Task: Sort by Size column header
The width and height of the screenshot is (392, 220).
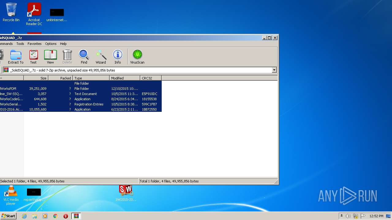Action: [x=36, y=78]
